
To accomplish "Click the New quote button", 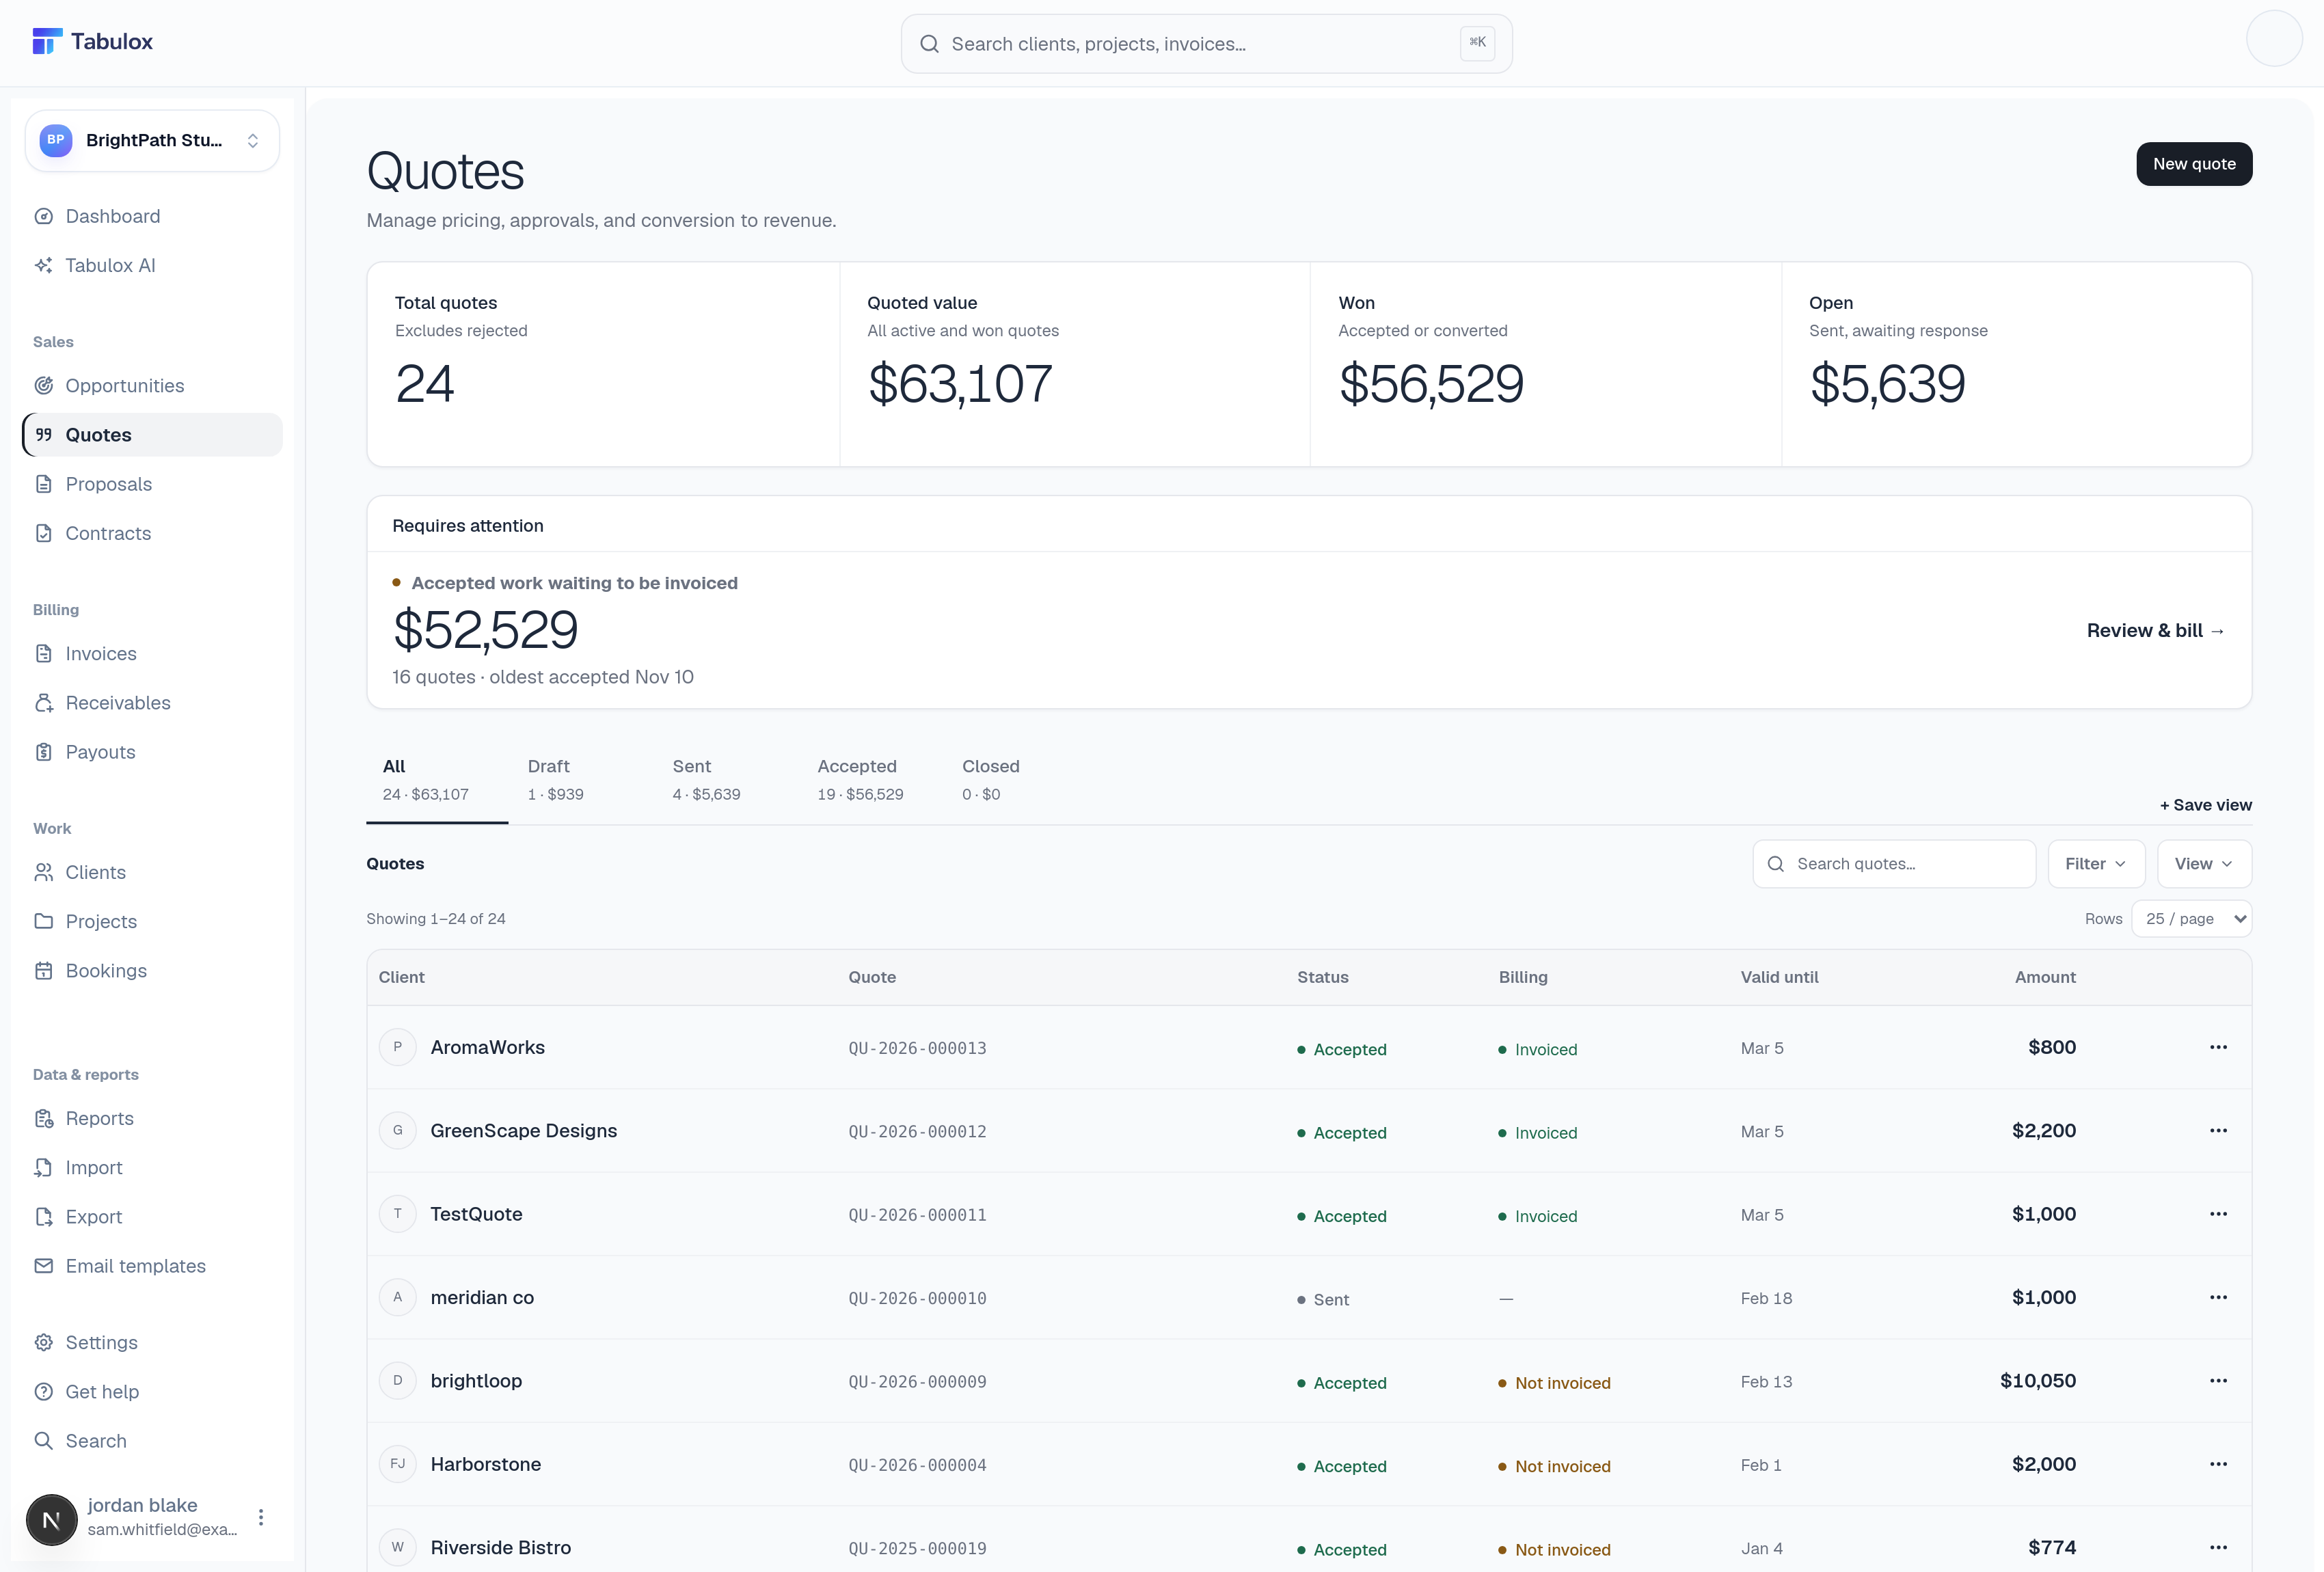I will tap(2194, 164).
